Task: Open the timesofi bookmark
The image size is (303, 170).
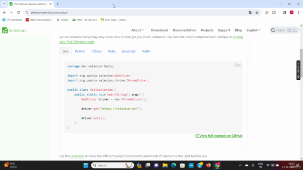Action: pos(39,20)
